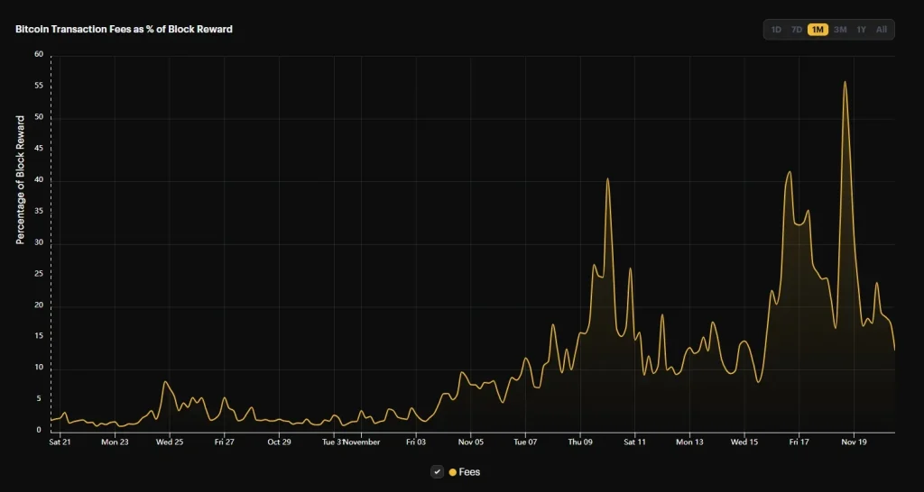The image size is (924, 492).
Task: Click the Nov 05 date label
Action: tap(470, 442)
